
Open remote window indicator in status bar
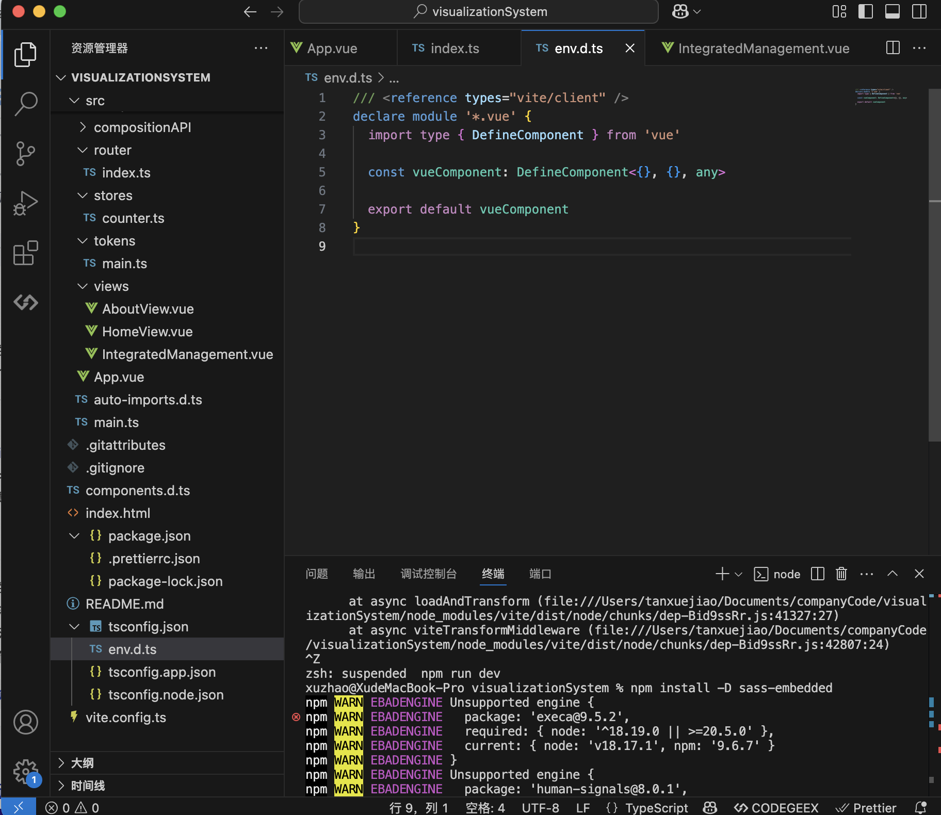coord(19,807)
